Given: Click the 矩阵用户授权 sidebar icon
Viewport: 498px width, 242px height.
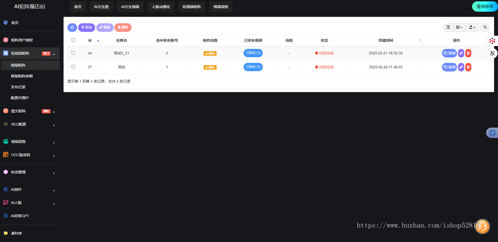Looking at the screenshot, I should (6, 40).
